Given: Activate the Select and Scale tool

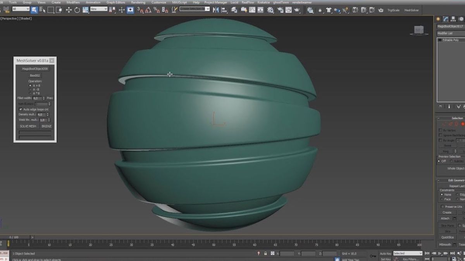Looking at the screenshot, I should coord(85,9).
